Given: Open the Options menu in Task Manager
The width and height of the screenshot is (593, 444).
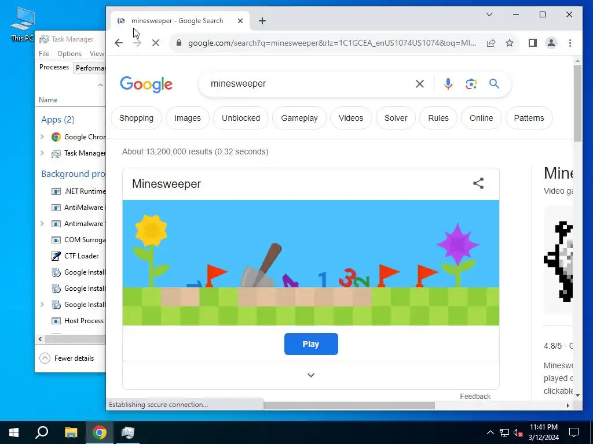Looking at the screenshot, I should (69, 54).
